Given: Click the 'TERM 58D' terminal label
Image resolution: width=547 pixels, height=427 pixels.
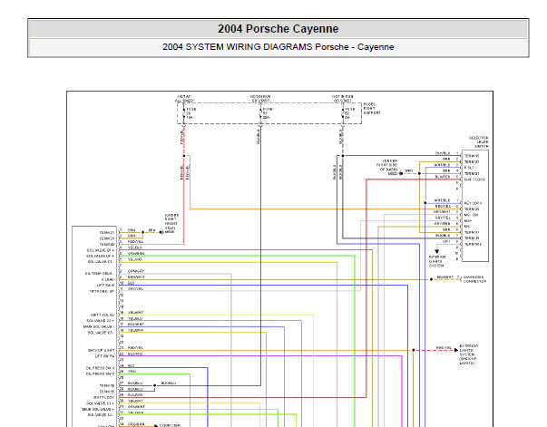Looking at the screenshot, I should click(x=473, y=244).
